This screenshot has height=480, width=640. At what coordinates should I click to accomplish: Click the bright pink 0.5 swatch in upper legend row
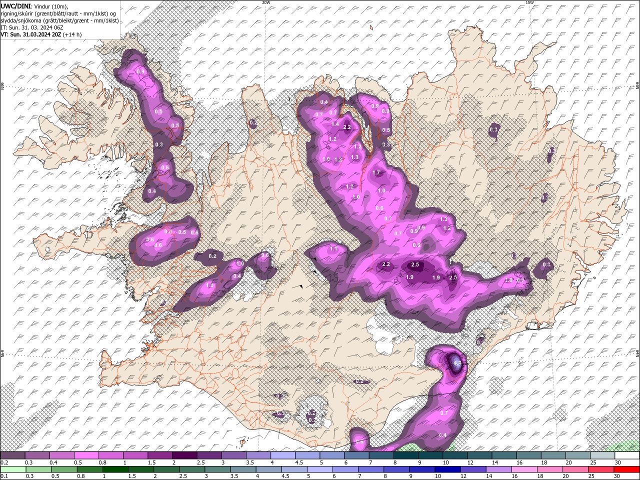[86, 455]
